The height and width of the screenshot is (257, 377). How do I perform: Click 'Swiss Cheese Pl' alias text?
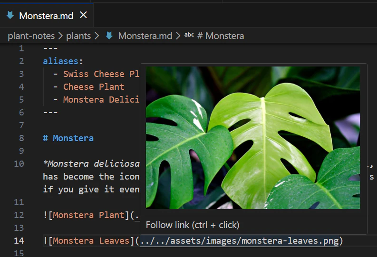coord(101,74)
